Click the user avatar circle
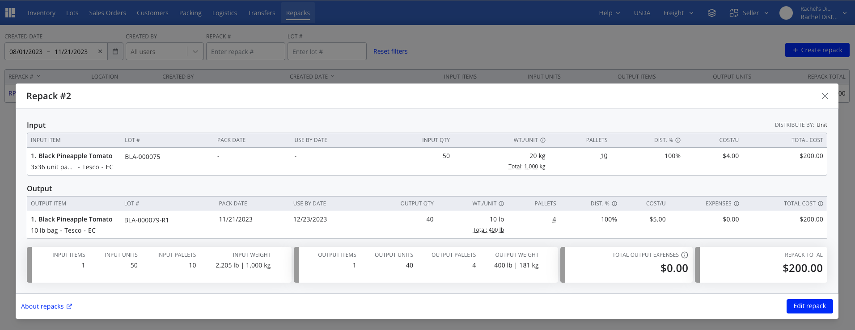This screenshot has height=330, width=855. (786, 13)
